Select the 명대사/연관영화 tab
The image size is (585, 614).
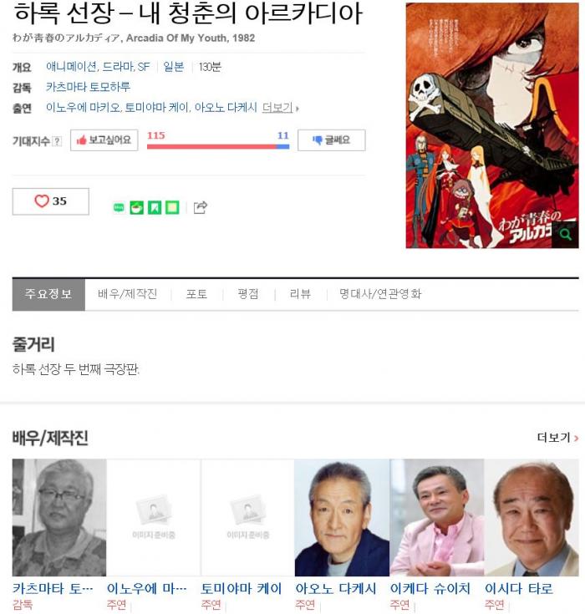tap(380, 294)
